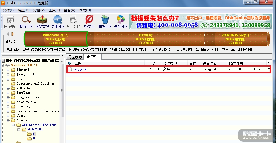276x143 pixels.
Task: Close the tree panel with its x button
Action: click(63, 56)
